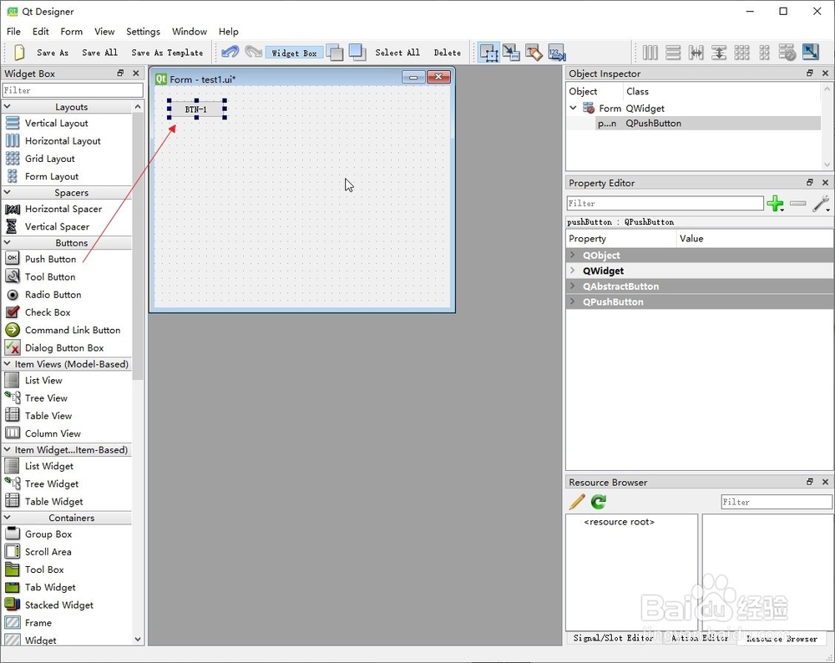
Task: Expand the QWidget property group
Action: (x=573, y=271)
